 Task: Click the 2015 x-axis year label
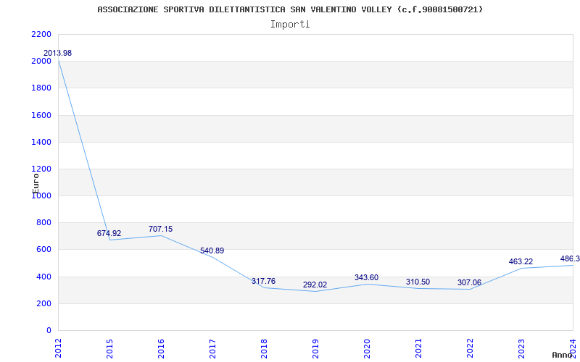(109, 348)
